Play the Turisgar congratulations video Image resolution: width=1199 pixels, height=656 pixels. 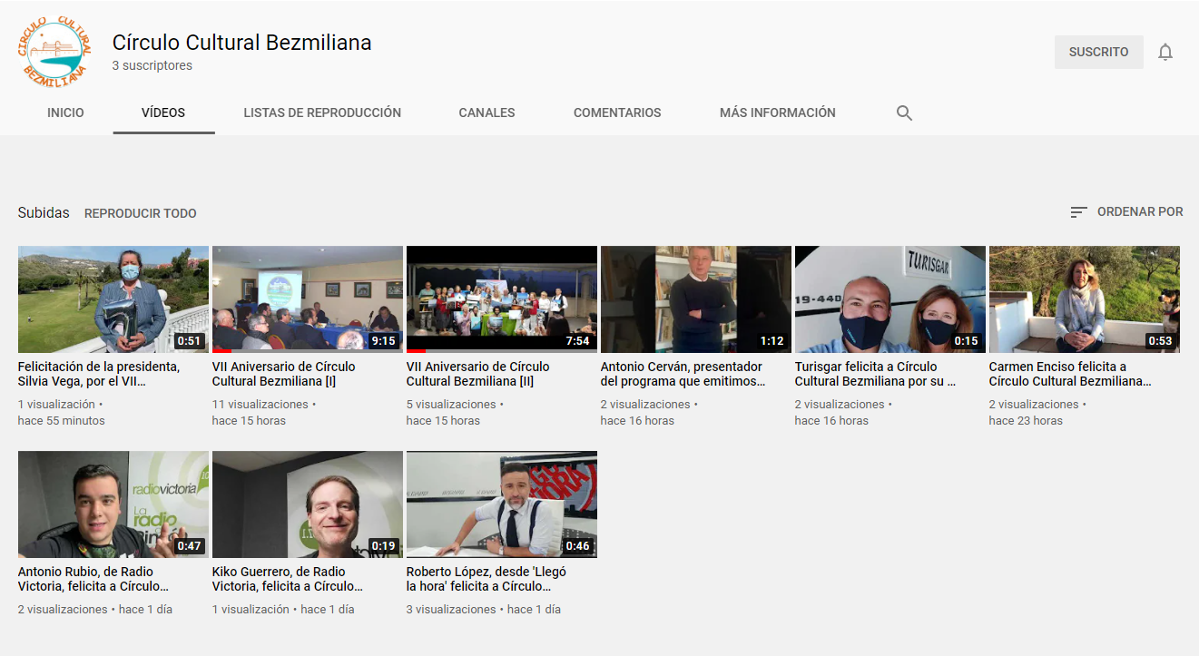pos(889,299)
